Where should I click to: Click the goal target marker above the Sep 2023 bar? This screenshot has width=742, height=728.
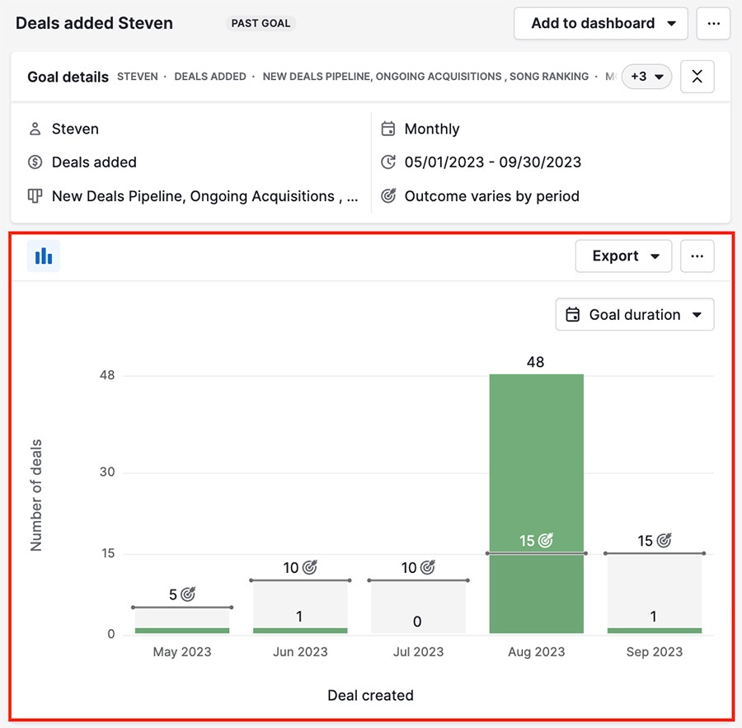pyautogui.click(x=663, y=541)
